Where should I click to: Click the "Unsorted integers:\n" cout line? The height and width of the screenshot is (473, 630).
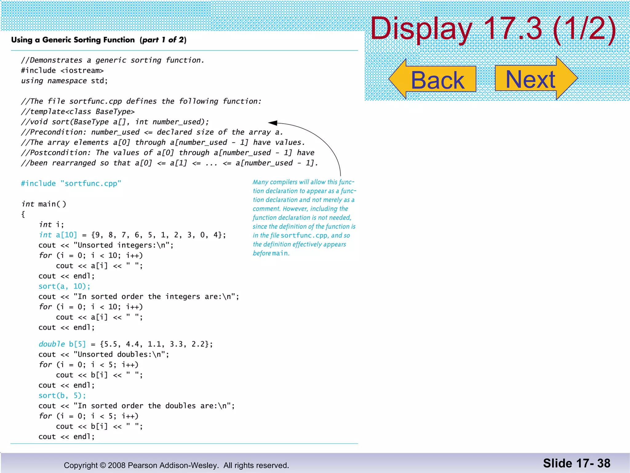point(106,245)
